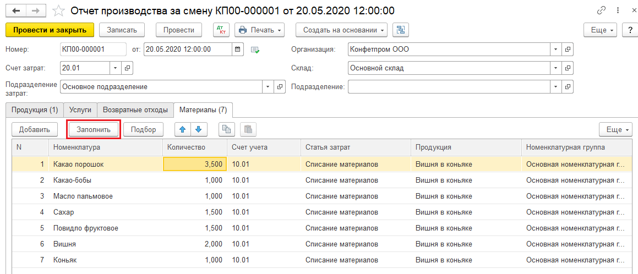This screenshot has height=274, width=638.
Task: Open Создать на основании dropdown
Action: tap(342, 30)
